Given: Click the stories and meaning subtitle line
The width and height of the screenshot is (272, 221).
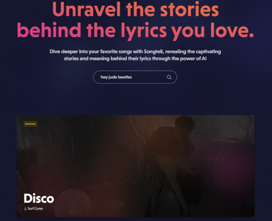Looking at the screenshot, I should [135, 59].
